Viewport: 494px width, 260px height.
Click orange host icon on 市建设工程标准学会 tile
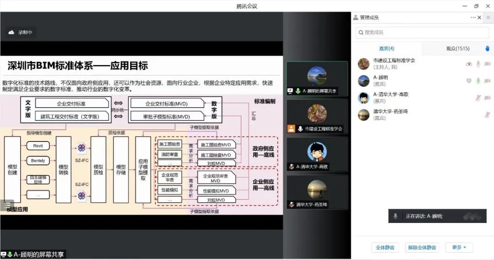(291, 129)
